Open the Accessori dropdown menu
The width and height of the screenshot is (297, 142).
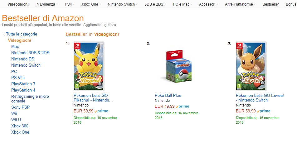pyautogui.click(x=208, y=4)
